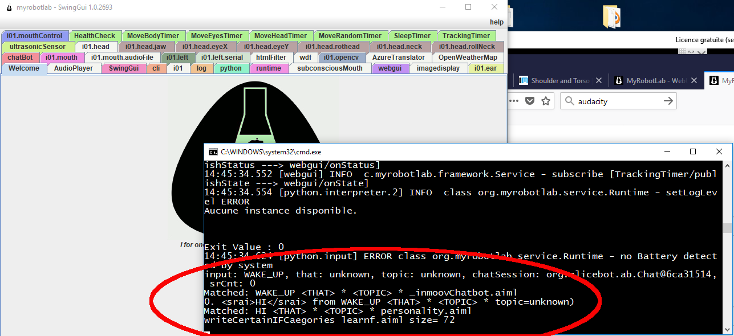The width and height of the screenshot is (734, 336).
Task: Switch to MyRobotLab Web browser tab
Action: [656, 80]
